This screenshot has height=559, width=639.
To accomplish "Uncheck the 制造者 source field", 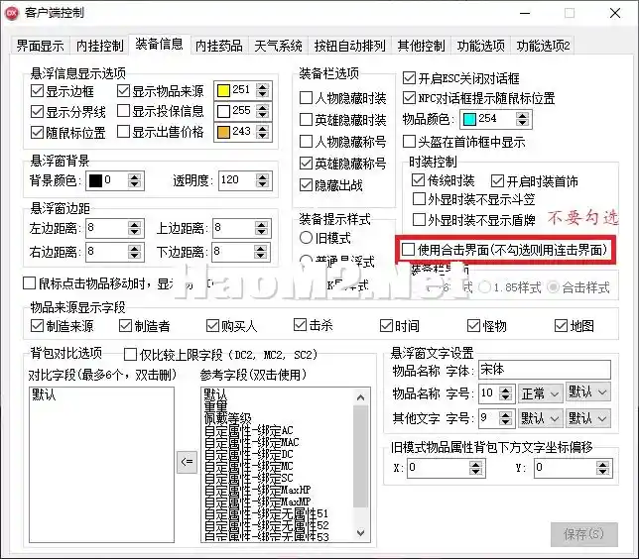I will (x=144, y=326).
